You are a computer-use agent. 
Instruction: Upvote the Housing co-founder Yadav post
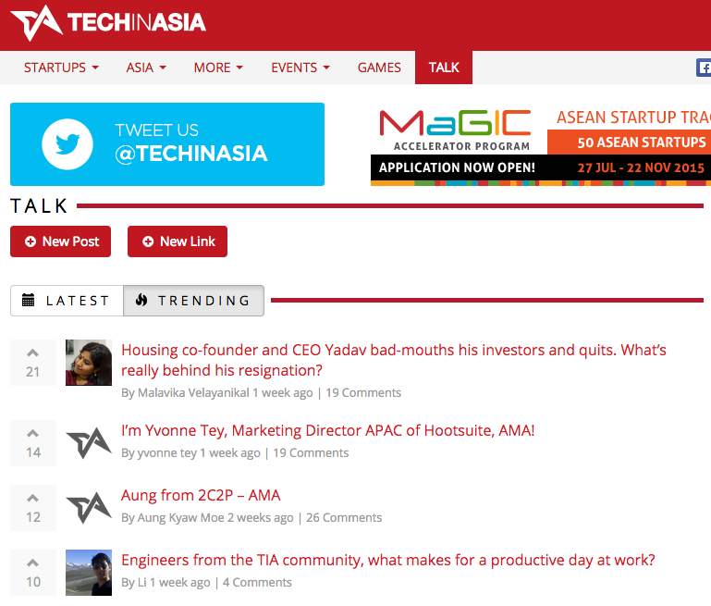click(x=32, y=352)
